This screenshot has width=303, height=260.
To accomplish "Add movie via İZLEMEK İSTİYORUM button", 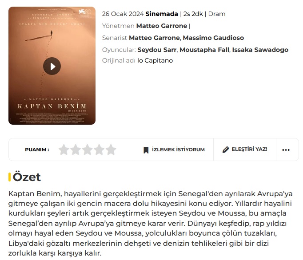I will pyautogui.click(x=174, y=150).
